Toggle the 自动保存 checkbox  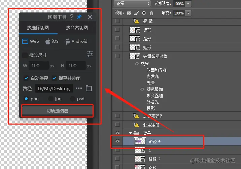point(26,78)
